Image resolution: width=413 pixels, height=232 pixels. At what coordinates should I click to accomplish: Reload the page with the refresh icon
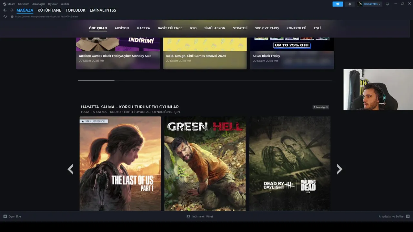tap(5, 16)
